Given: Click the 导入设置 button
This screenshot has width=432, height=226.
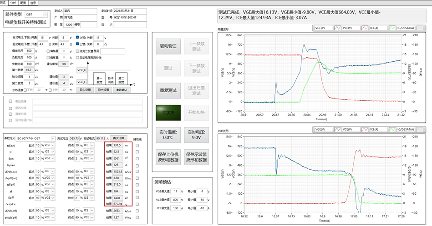Looking at the screenshot, I should pos(85,90).
